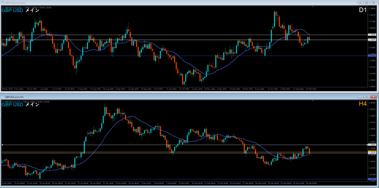This screenshot has height=188, width=379.
Task: Click the 1.38320 value on the H4 price scale
Action: 372,109
